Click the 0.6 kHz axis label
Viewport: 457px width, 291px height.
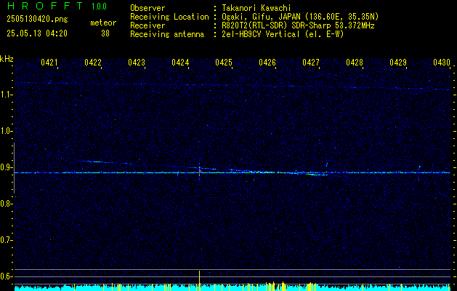pyautogui.click(x=5, y=276)
